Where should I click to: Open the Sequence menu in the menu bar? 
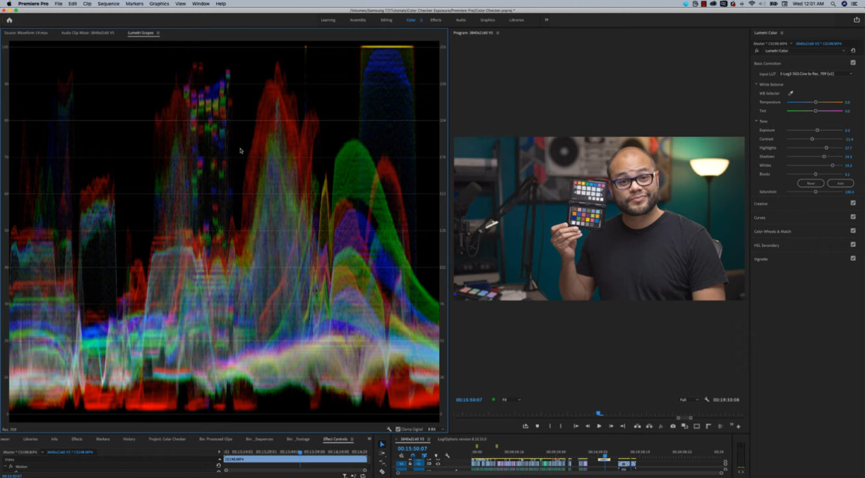click(x=108, y=4)
